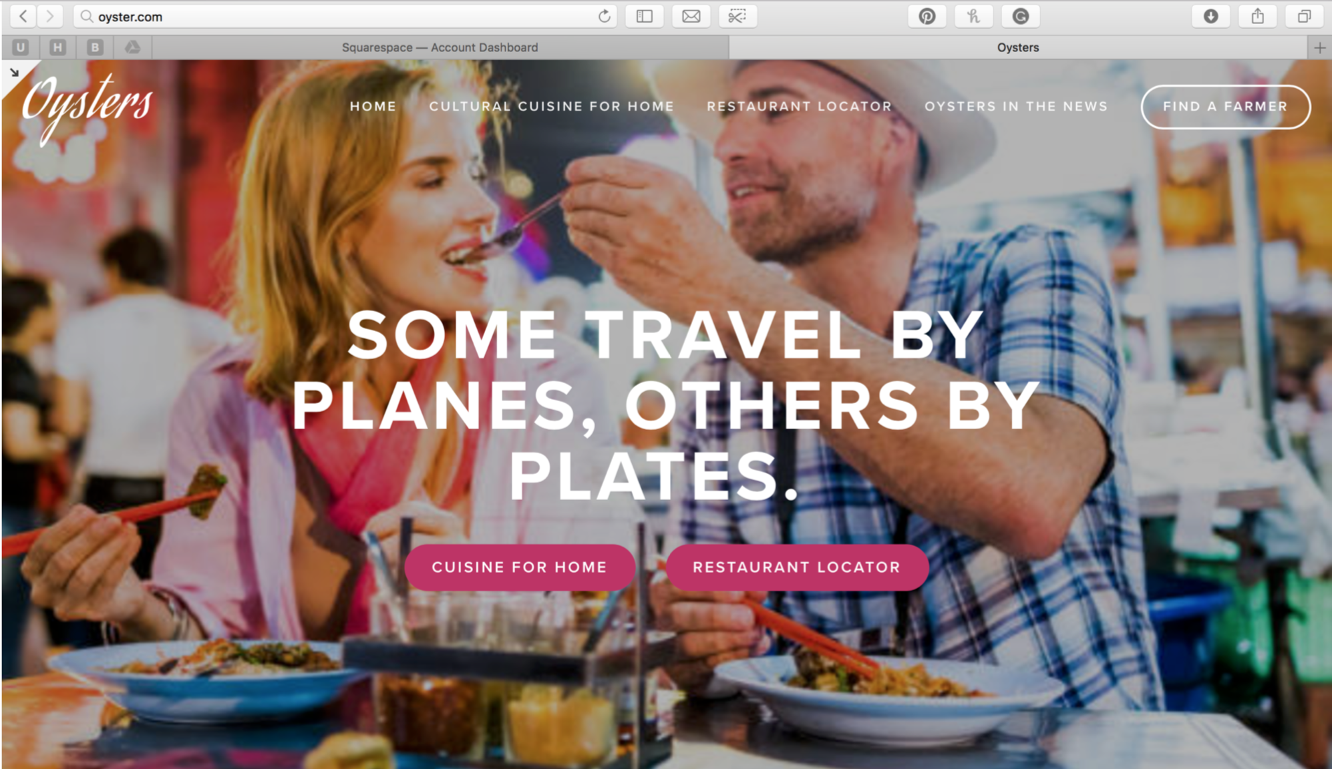Click the Grammarly extension icon
This screenshot has width=1332, height=769.
click(1020, 16)
